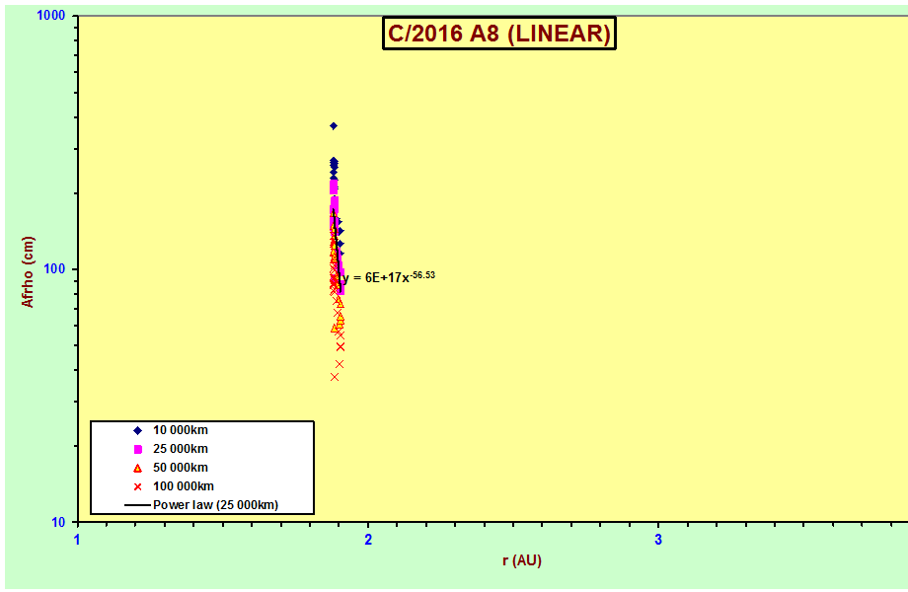Click the magenta square legend marker

click(138, 449)
